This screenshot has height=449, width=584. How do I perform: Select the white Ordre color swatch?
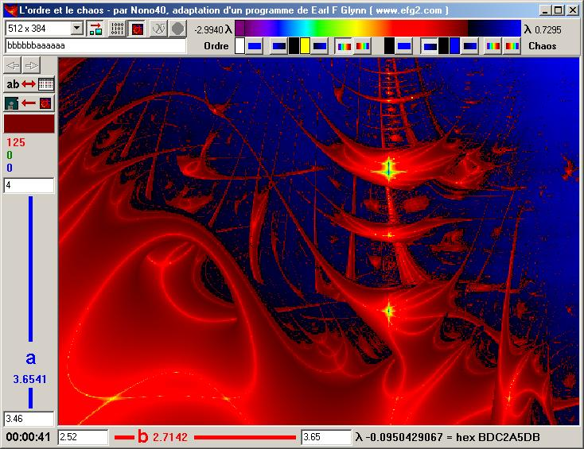(239, 46)
